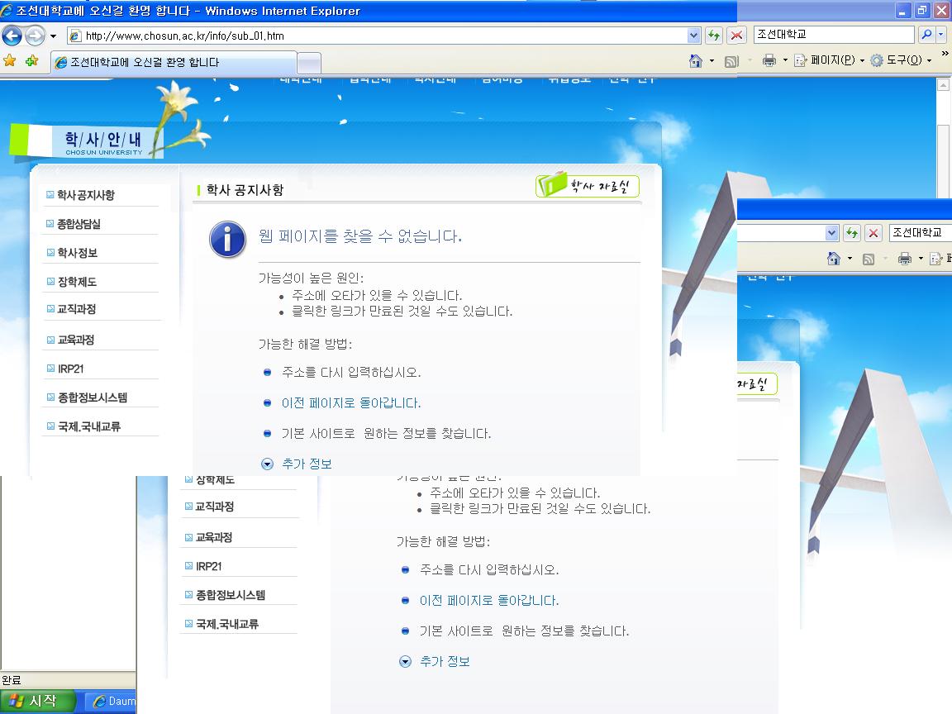The height and width of the screenshot is (714, 952).
Task: Click the 완료 status bar text
Action: click(12, 680)
